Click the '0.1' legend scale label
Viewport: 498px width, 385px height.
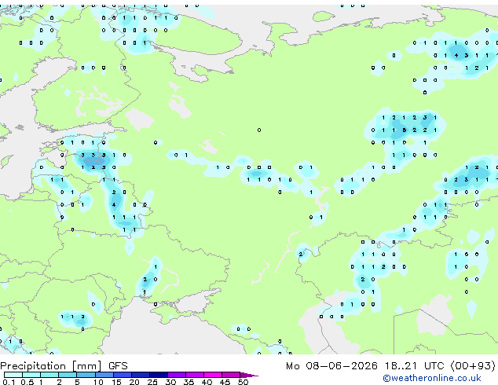click(x=9, y=382)
